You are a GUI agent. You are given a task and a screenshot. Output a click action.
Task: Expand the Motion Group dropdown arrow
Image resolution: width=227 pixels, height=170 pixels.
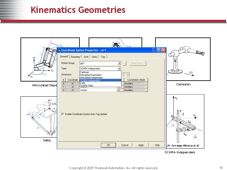click(x=119, y=63)
